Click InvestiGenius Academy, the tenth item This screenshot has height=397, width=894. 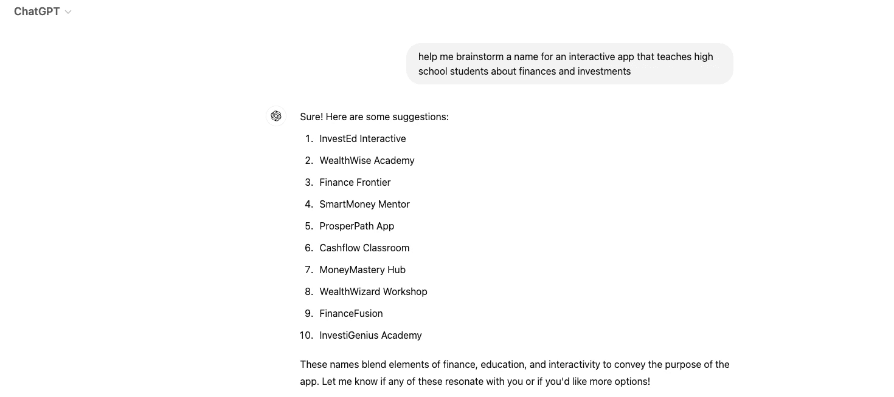pyautogui.click(x=370, y=335)
